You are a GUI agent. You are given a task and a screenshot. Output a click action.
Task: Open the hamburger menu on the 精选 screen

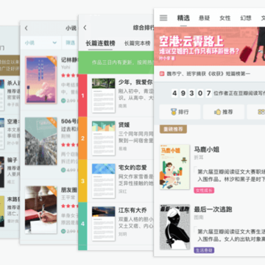(x=163, y=18)
